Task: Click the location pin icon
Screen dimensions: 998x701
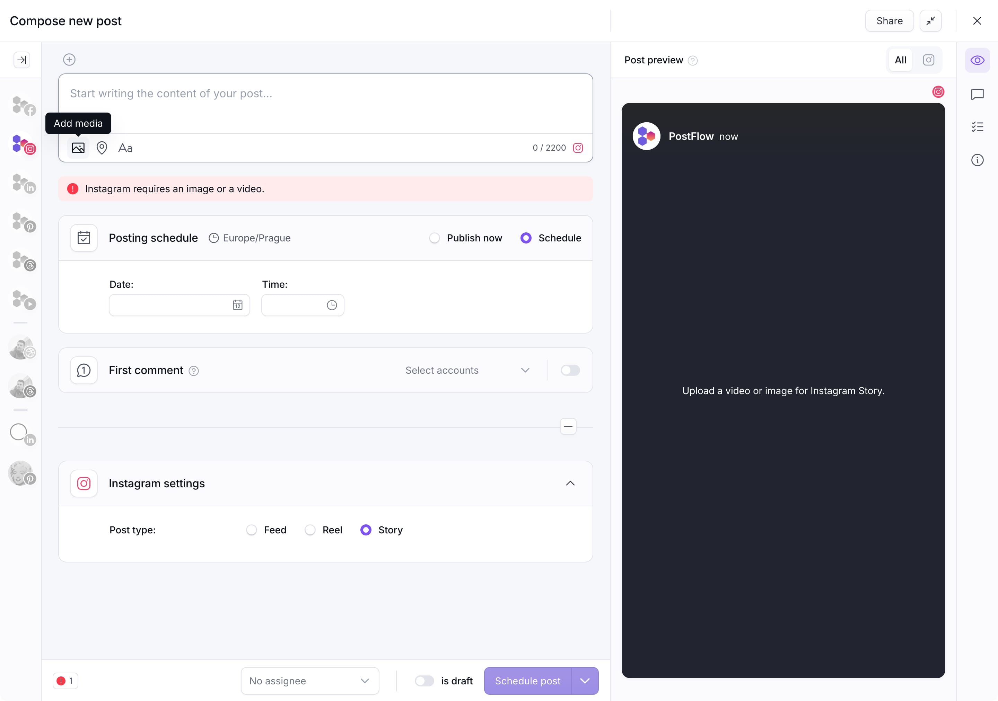Action: tap(102, 148)
